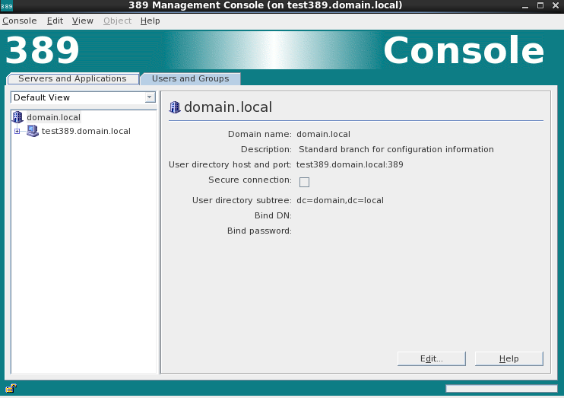Toggle the Secure connection checkbox

coord(304,182)
